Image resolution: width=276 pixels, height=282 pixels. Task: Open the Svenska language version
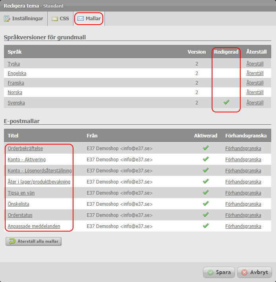click(x=16, y=103)
